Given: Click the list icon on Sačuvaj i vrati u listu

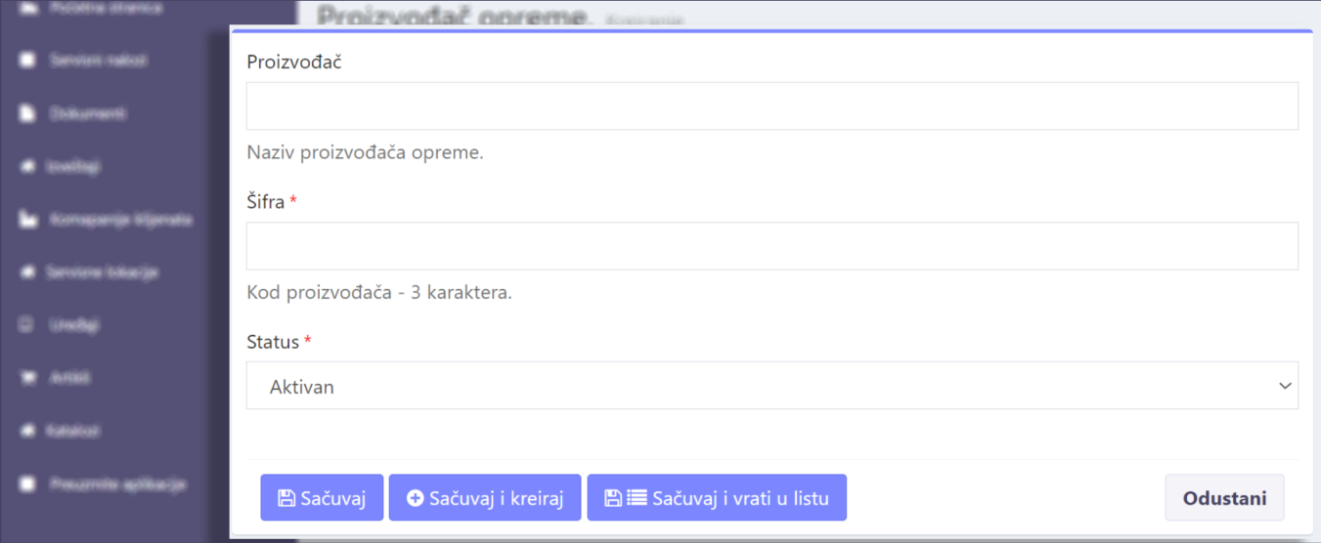Looking at the screenshot, I should tap(637, 498).
